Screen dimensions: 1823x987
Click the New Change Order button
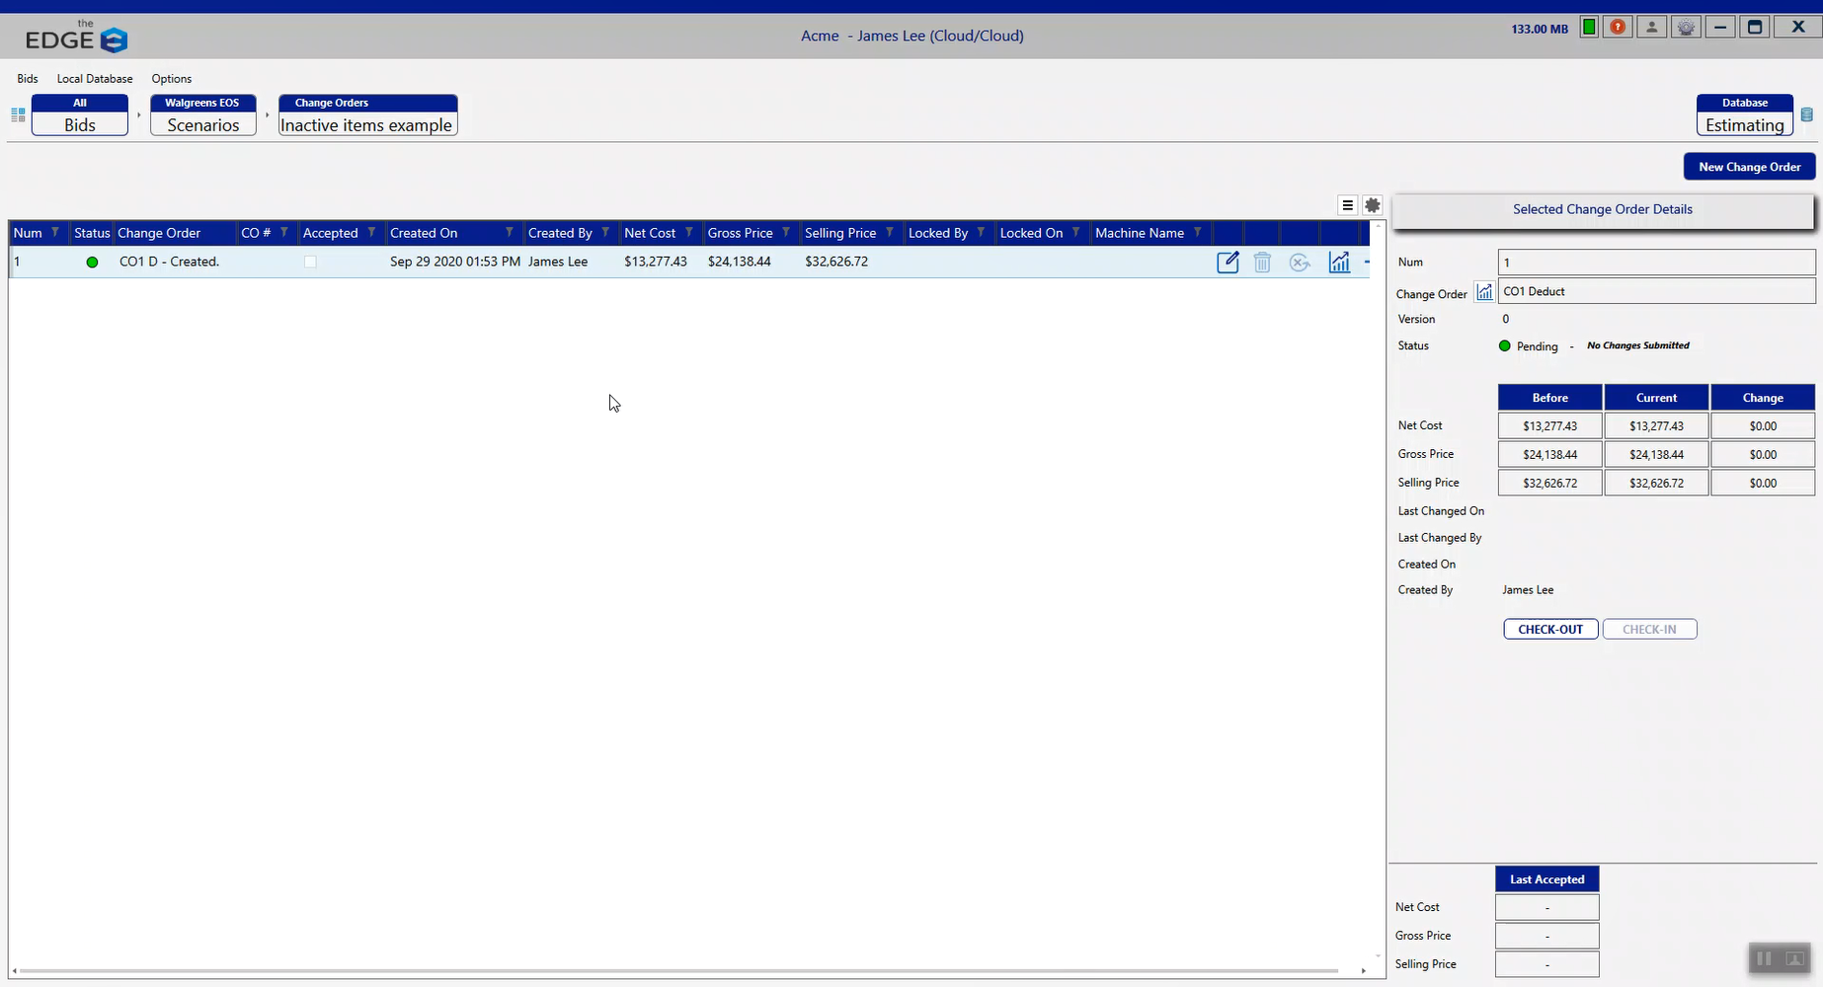click(1748, 166)
